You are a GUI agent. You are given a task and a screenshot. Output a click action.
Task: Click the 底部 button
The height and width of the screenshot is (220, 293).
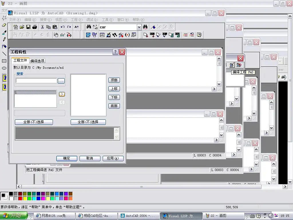(x=114, y=106)
